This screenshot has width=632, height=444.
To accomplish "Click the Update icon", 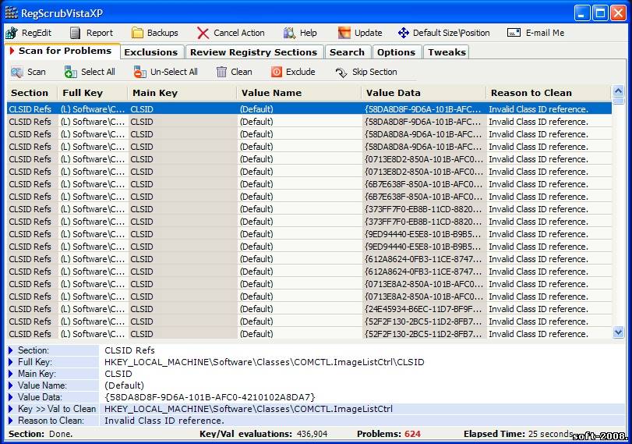I will click(x=344, y=33).
